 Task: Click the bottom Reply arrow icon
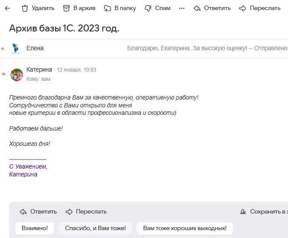point(23,212)
